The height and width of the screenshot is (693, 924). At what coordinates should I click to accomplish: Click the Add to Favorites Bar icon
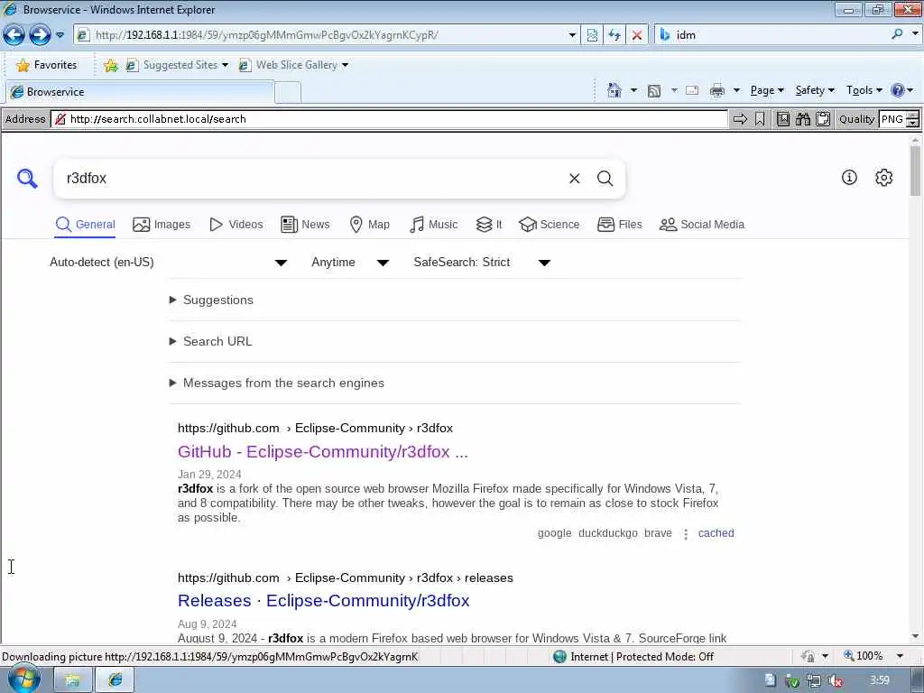[110, 65]
